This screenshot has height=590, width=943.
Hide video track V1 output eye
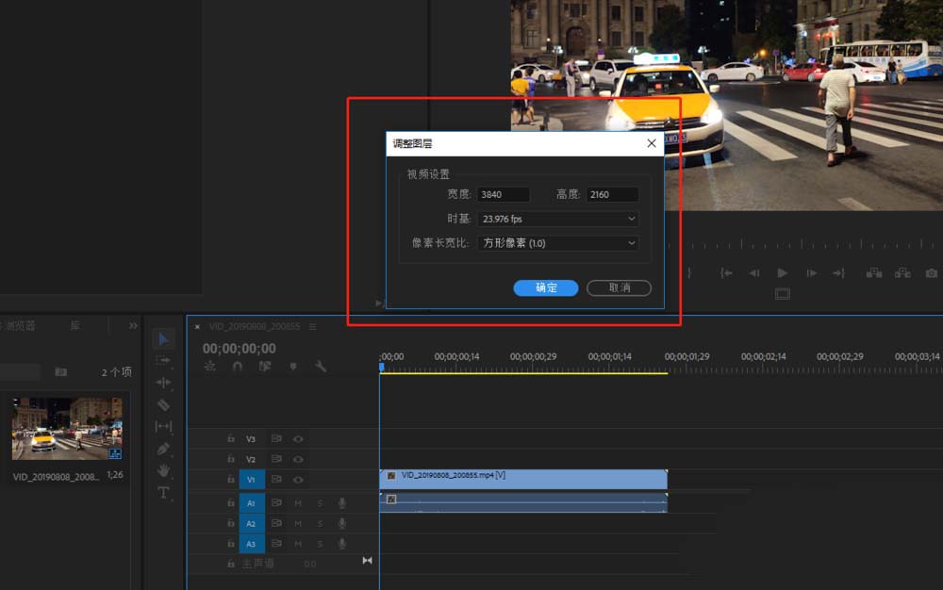pyautogui.click(x=298, y=479)
